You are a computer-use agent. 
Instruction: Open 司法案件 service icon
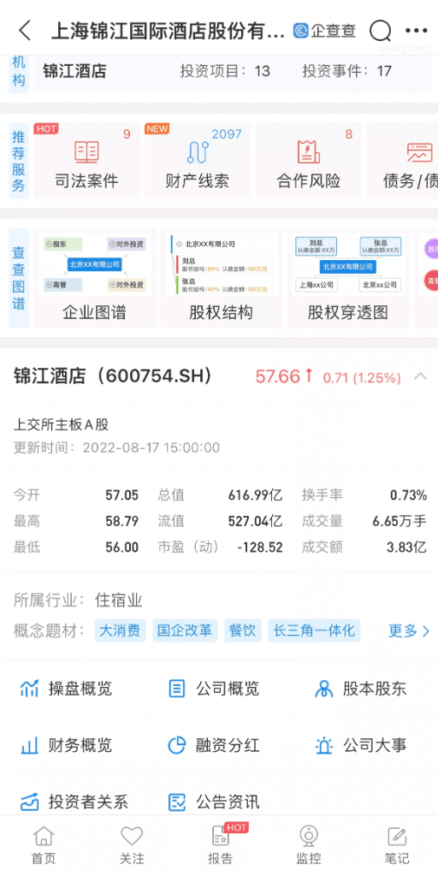click(86, 151)
